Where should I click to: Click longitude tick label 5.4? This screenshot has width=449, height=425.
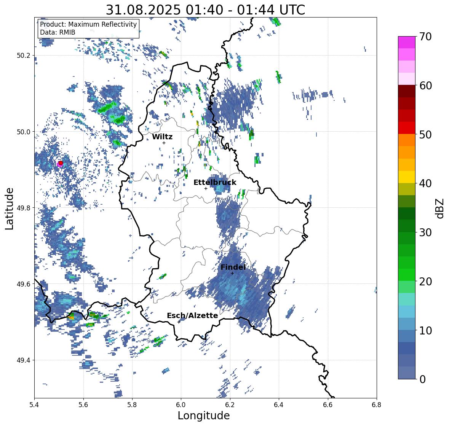[34, 404]
